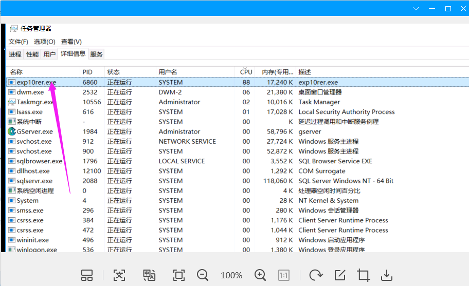469x286 pixels.
Task: Click the PID value 6860
Action: [90, 82]
